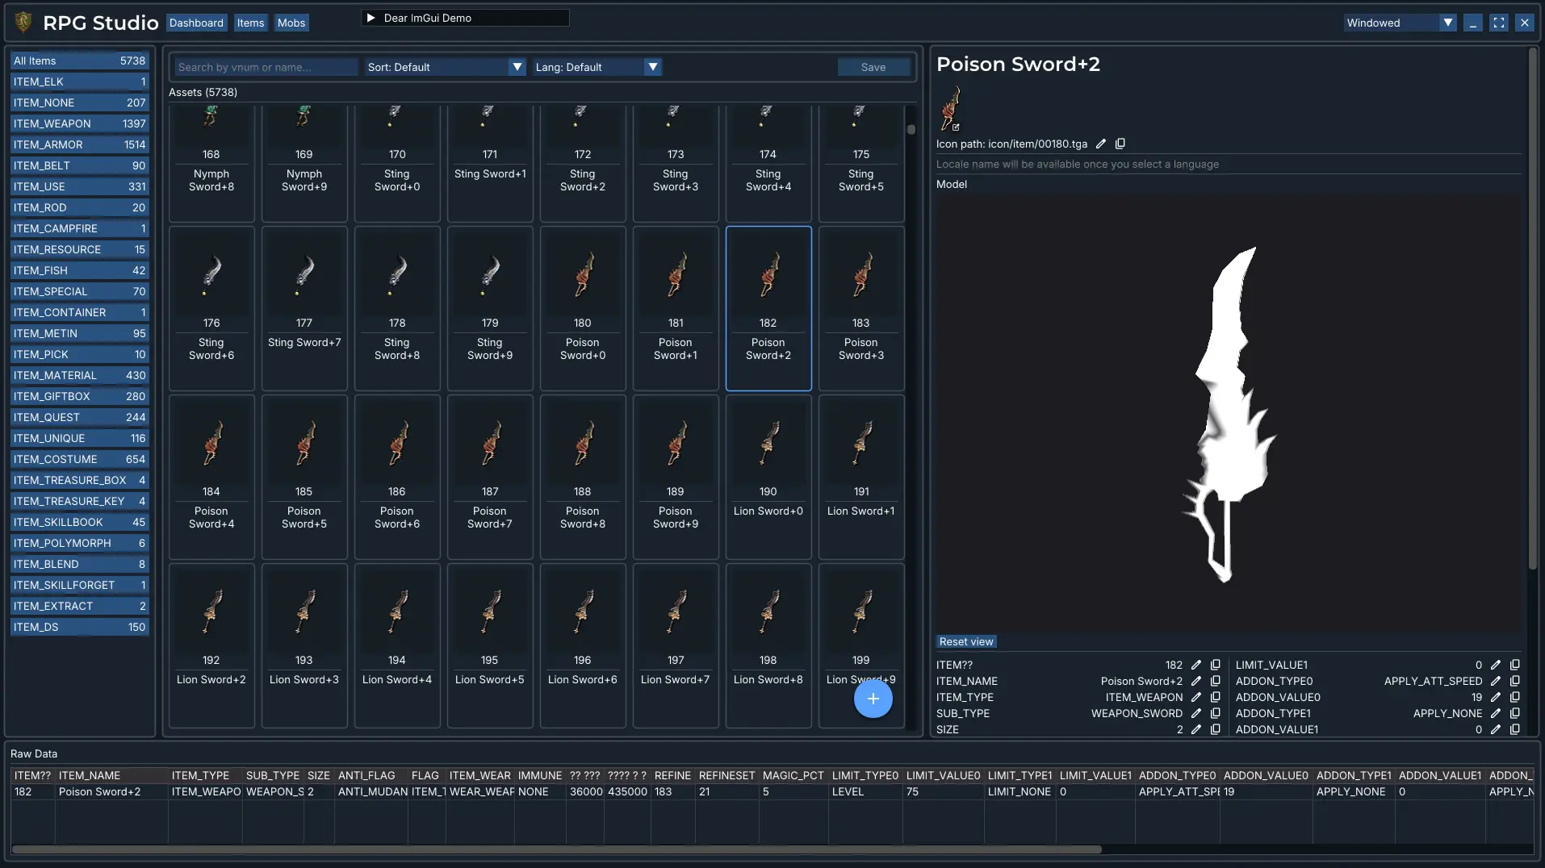Viewport: 1545px width, 868px height.
Task: Copy the icon path using the copy icon
Action: [x=1120, y=144]
